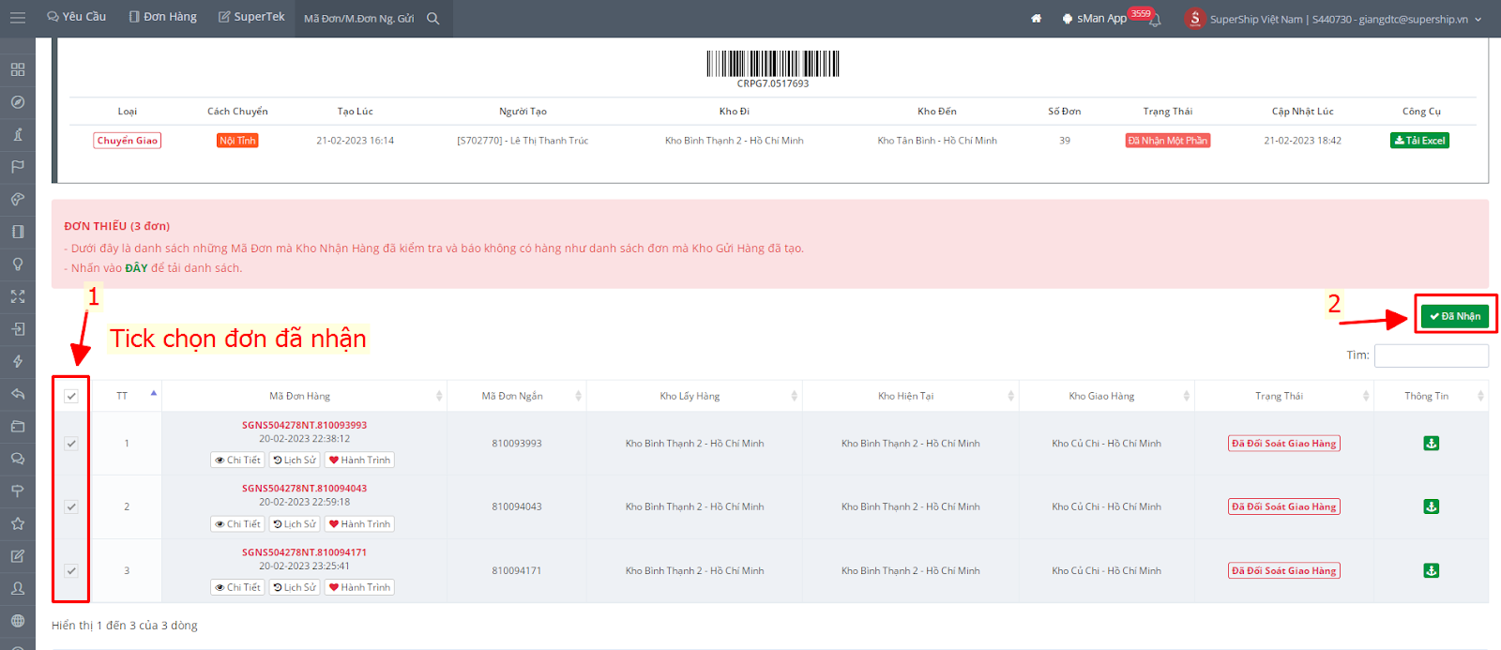Viewport: 1501px width, 650px height.
Task: Sort table by Kho Giao Hàng column
Action: [1106, 396]
